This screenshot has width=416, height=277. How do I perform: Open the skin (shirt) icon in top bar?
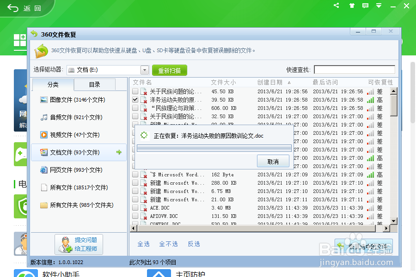[x=352, y=6]
